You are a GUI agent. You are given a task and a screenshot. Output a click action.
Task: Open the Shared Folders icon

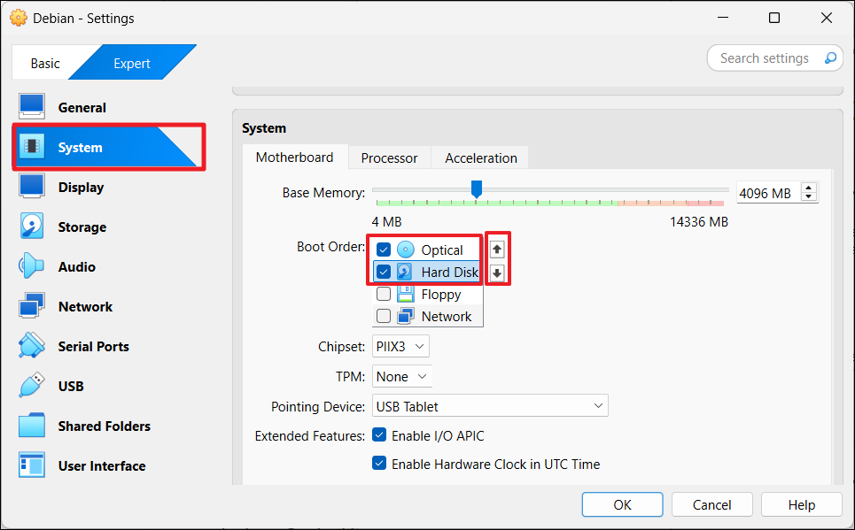tap(32, 426)
